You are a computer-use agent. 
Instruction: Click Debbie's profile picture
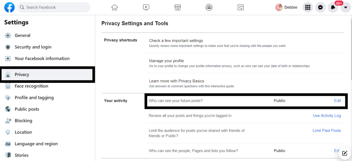tap(279, 8)
